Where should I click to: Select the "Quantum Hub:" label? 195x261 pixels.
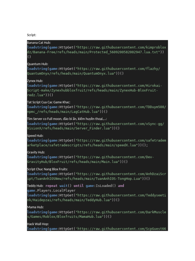pyautogui.click(x=38, y=64)
